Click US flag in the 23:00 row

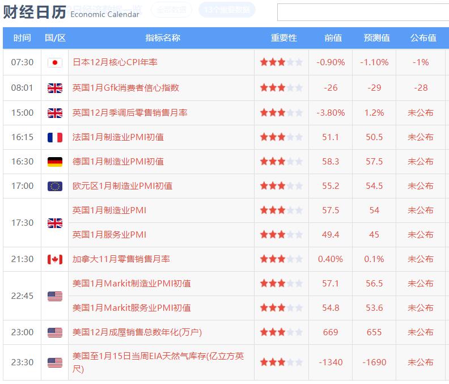click(x=55, y=332)
